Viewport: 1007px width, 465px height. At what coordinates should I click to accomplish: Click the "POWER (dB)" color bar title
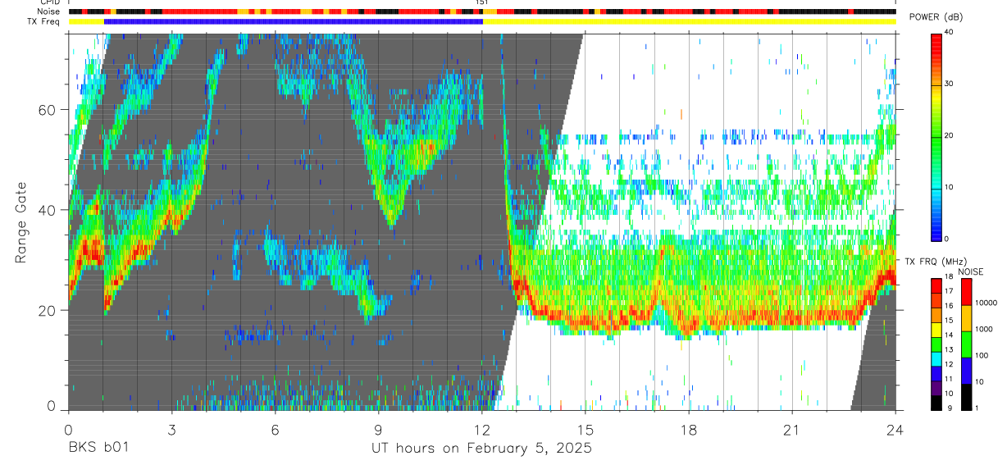coord(936,17)
